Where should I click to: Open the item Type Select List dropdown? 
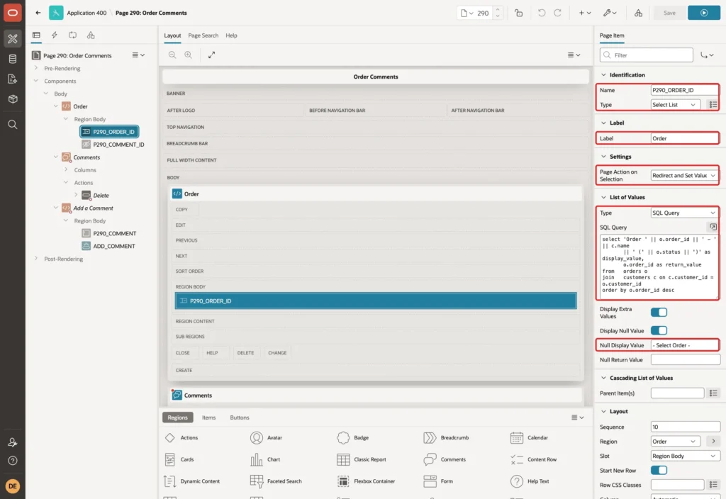(675, 105)
